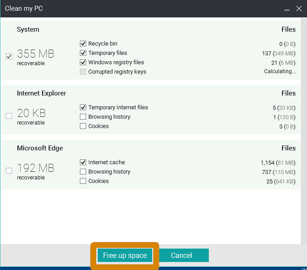Image resolution: width=307 pixels, height=270 pixels.
Task: Check the Internet Explorer group checkbox
Action: click(9, 116)
